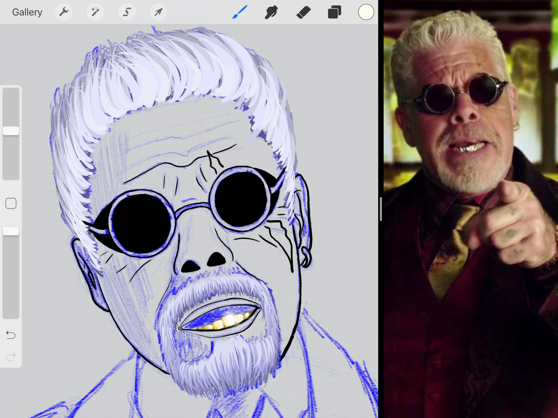Select the Smudge tool
Screen dimensions: 558x418
pos(271,12)
